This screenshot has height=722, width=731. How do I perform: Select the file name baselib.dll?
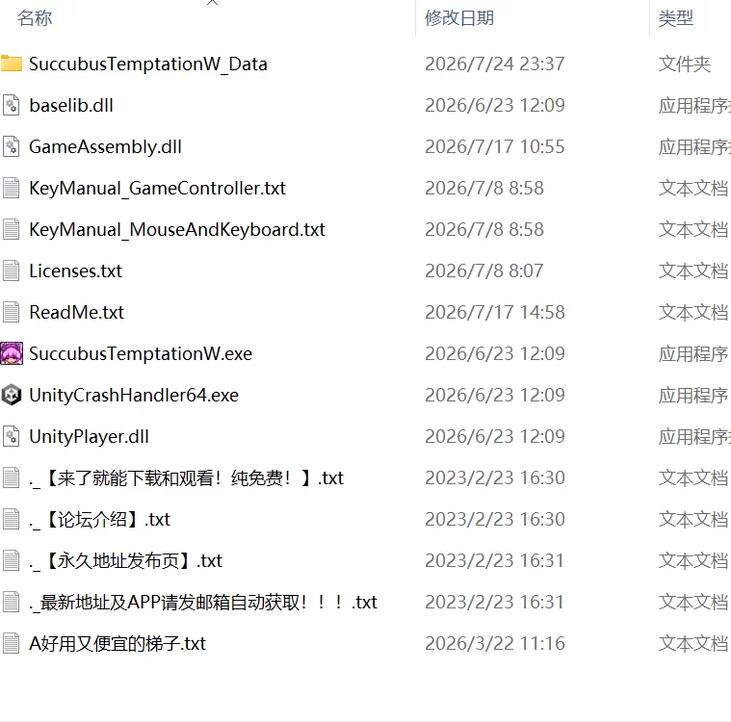click(x=71, y=105)
